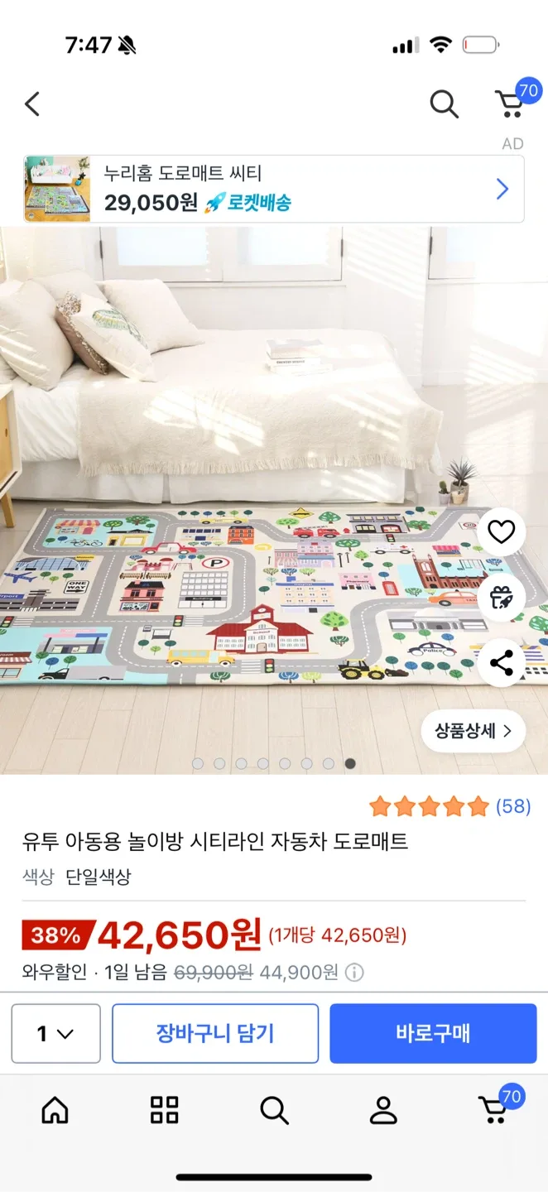Go back with the top-left arrow
Screen dimensions: 548x1192
[x=32, y=103]
